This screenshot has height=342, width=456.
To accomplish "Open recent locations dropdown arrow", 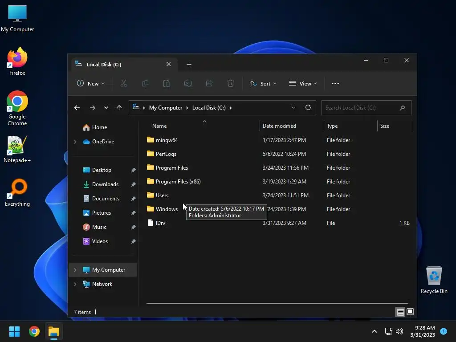I will (x=106, y=108).
